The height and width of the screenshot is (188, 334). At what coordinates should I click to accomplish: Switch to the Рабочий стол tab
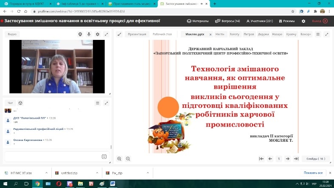coord(162,34)
